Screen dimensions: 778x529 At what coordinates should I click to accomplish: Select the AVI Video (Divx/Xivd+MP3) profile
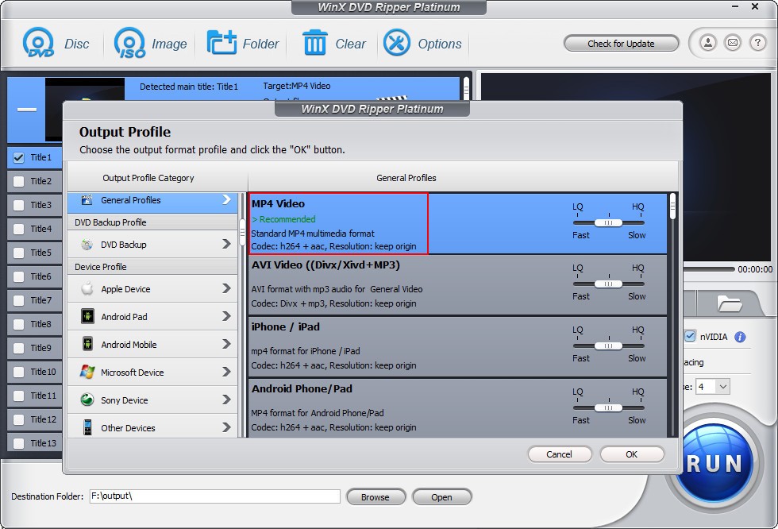pyautogui.click(x=457, y=285)
